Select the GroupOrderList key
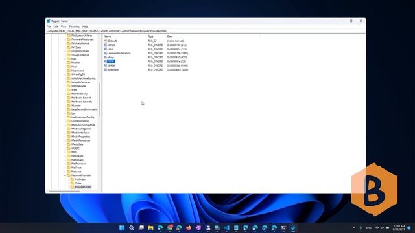 tap(80, 55)
